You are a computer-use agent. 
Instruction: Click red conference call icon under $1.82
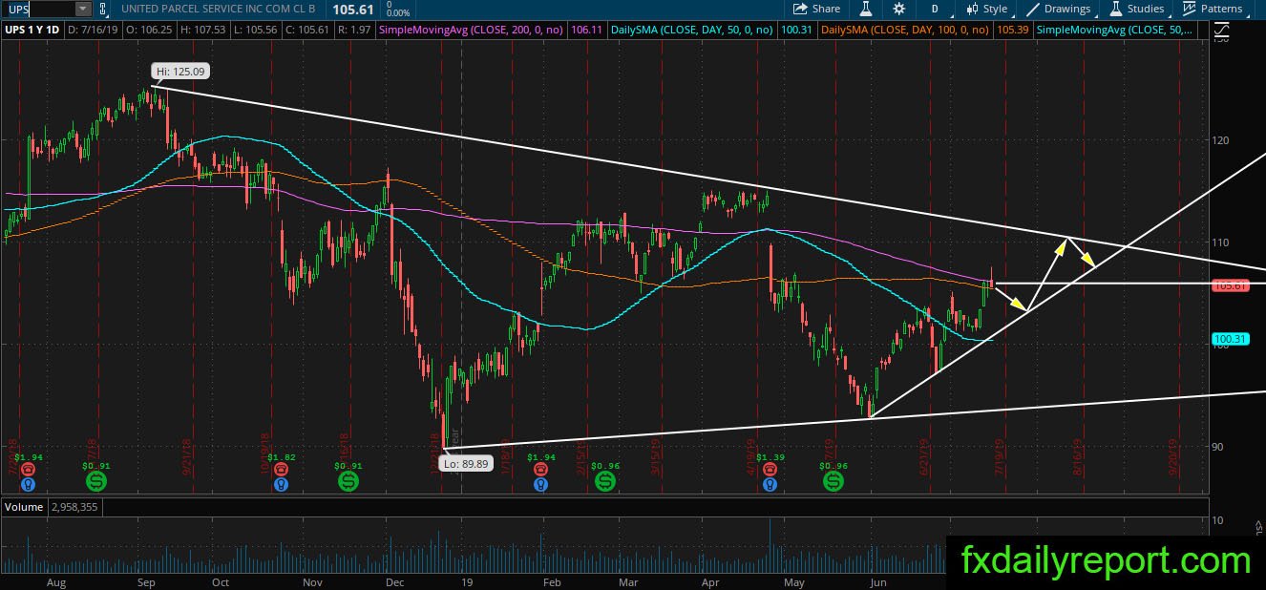coord(281,470)
